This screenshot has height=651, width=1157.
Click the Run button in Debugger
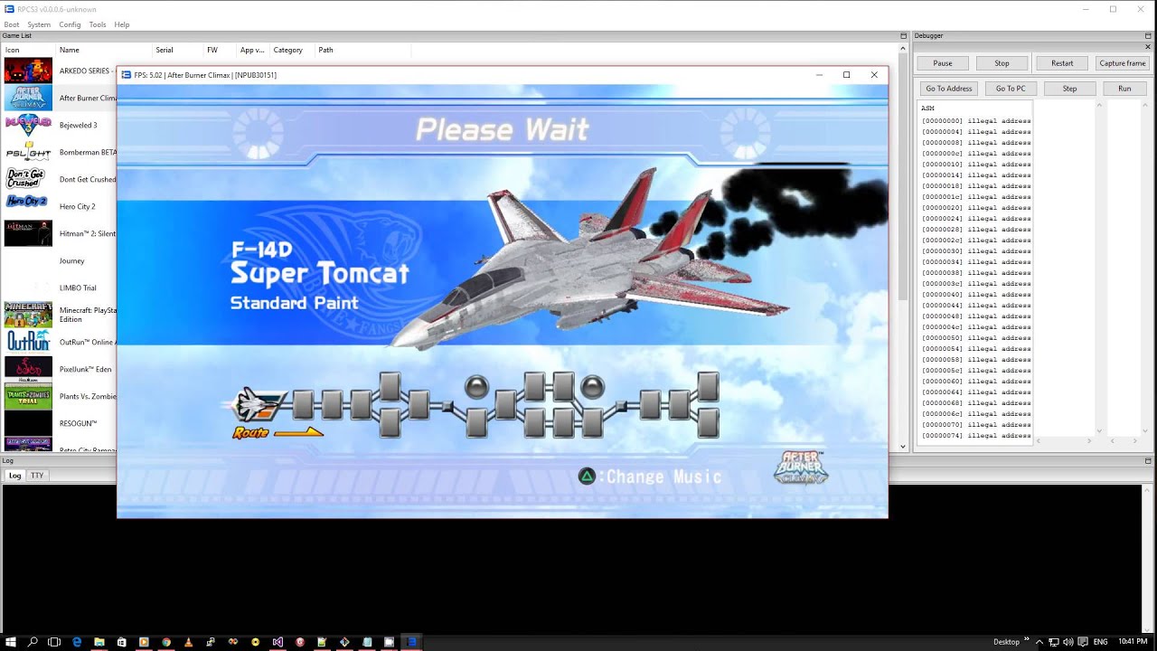1124,89
